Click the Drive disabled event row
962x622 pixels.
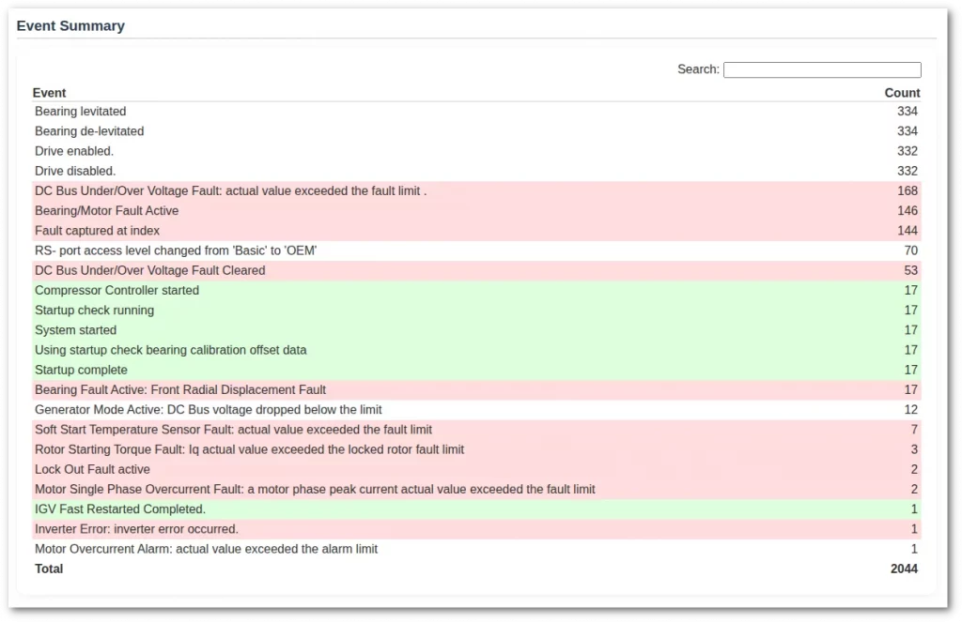point(75,171)
